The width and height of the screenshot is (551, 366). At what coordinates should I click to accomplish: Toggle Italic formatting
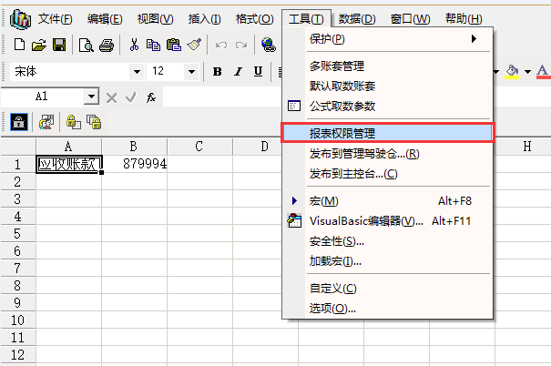238,71
